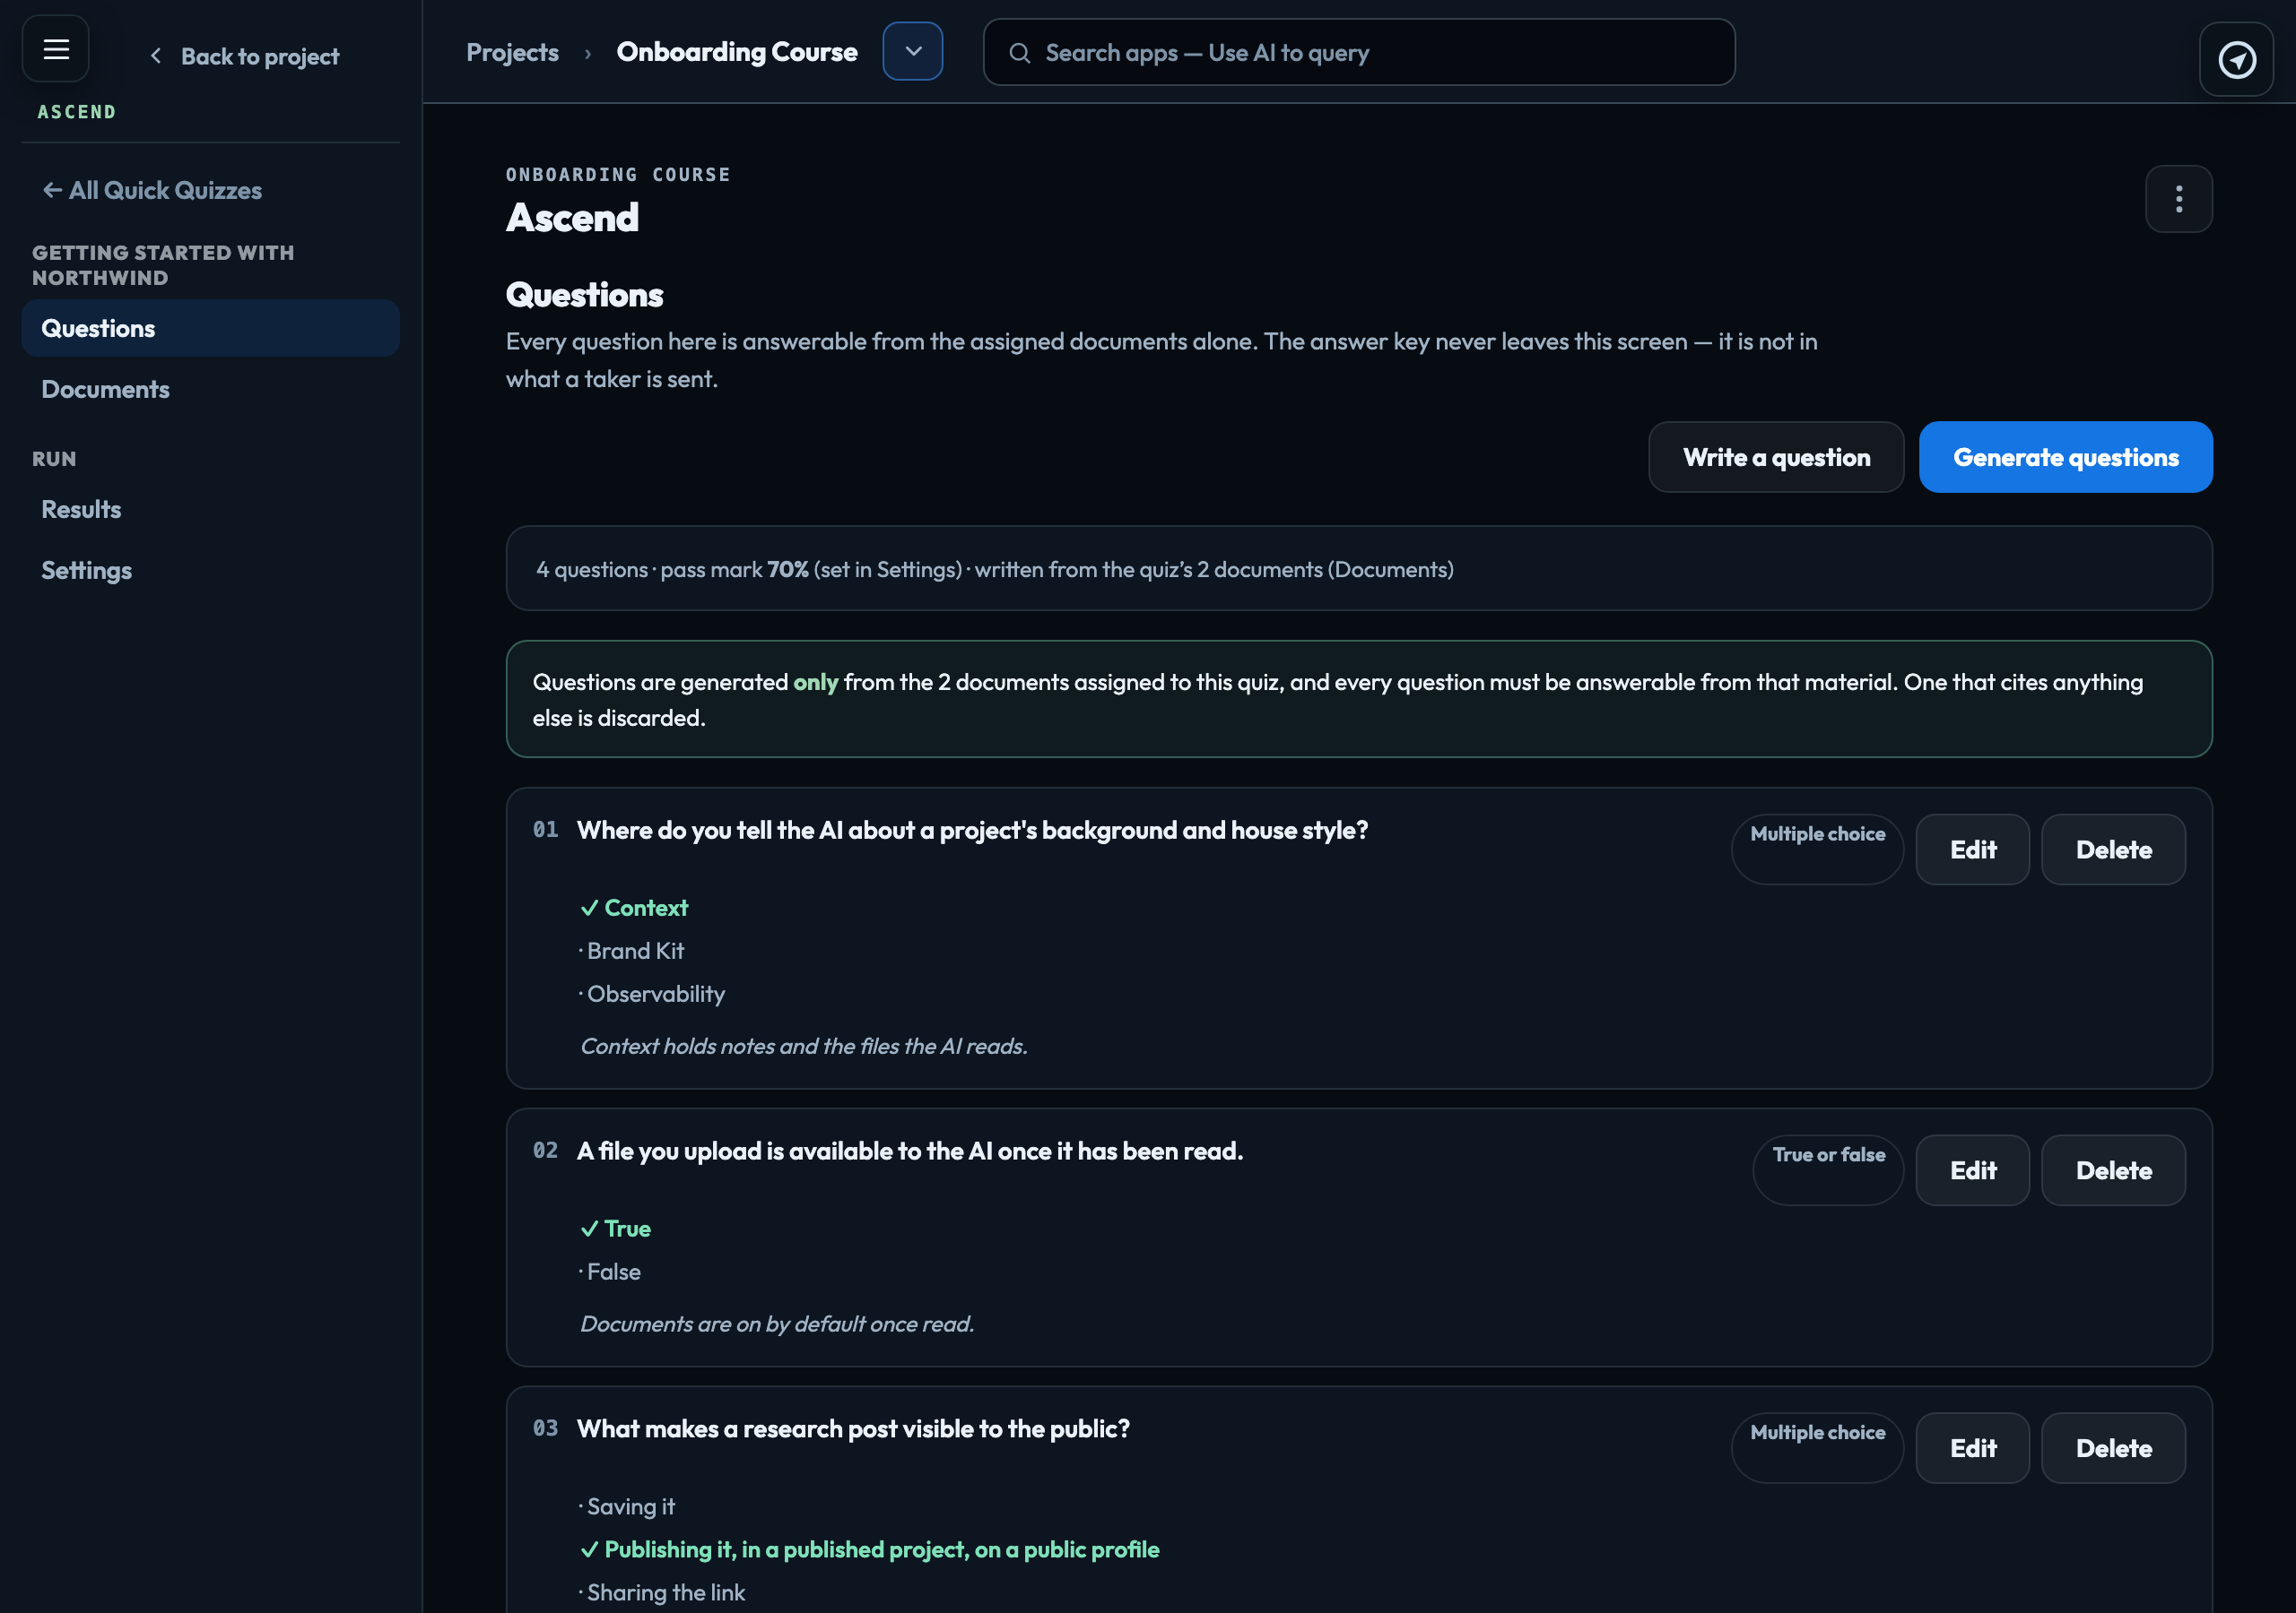The height and width of the screenshot is (1613, 2296).
Task: Edit question 01 about project background
Action: 1972,850
